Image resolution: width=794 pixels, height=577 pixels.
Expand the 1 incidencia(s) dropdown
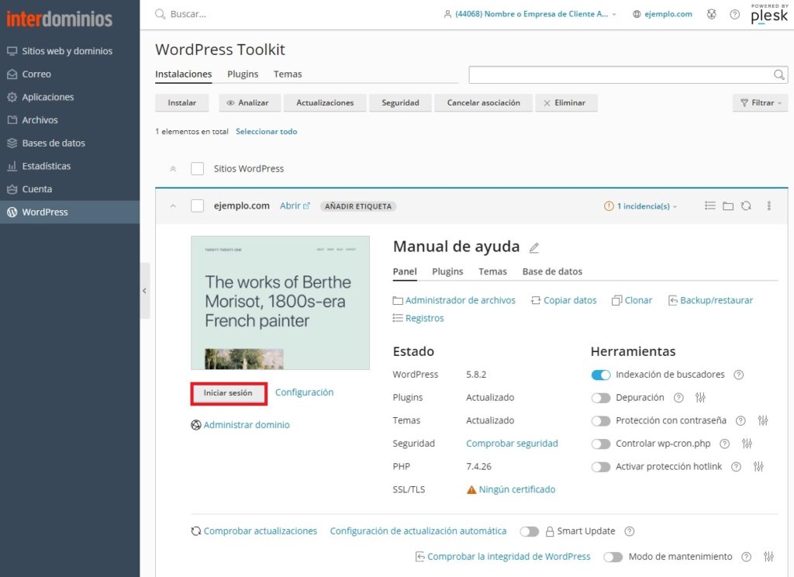640,206
